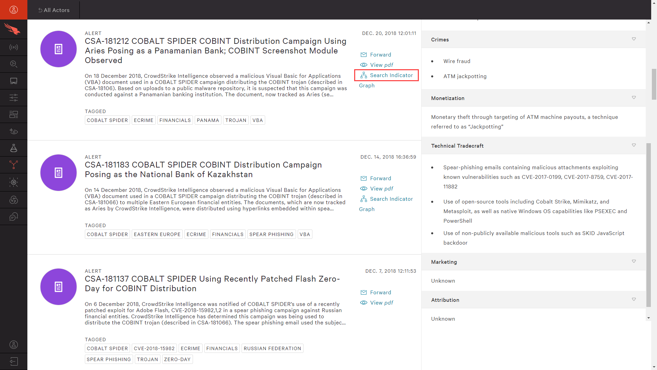Open the Configuration sliders sidebar icon
The image size is (657, 370).
[14, 98]
